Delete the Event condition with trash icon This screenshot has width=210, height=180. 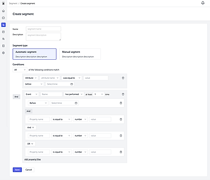pyautogui.click(x=123, y=94)
